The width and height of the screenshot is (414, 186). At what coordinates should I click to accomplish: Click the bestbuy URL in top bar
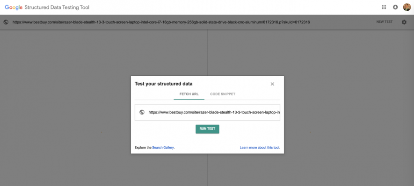coord(161,22)
